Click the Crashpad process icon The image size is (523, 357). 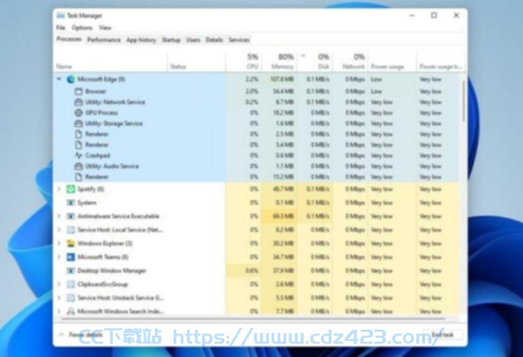point(79,156)
